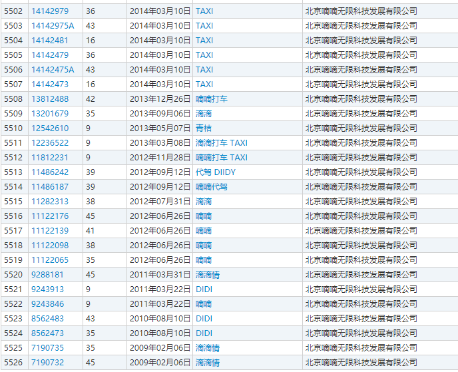
Task: Open registration number 11282313 link
Action: 50,202
